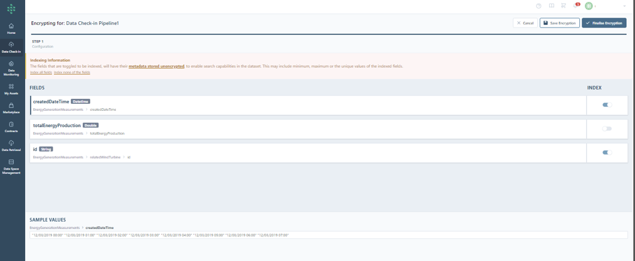Open My Assets section
The width and height of the screenshot is (635, 261).
(x=12, y=88)
